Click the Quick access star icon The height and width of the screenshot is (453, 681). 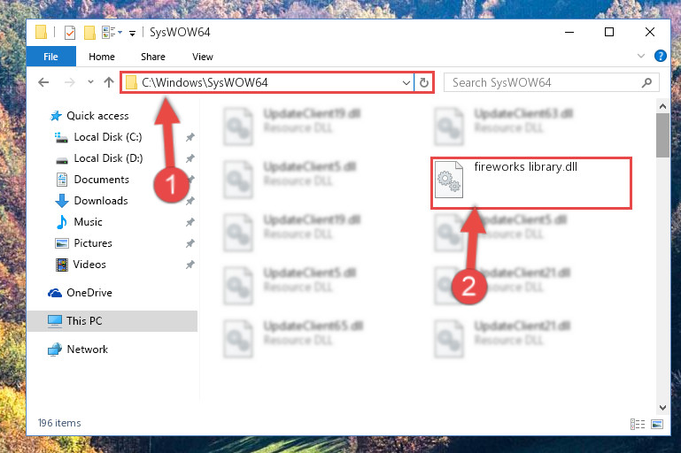pos(56,116)
